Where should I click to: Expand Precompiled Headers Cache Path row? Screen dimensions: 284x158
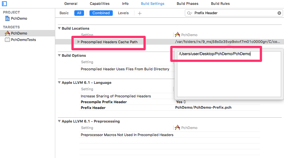[79, 42]
